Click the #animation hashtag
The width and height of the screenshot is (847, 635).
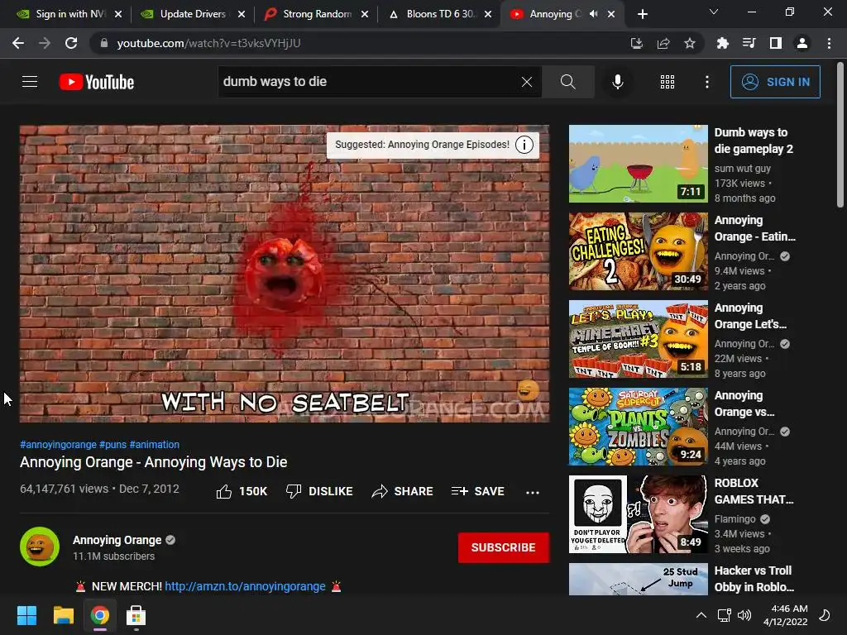pos(155,444)
